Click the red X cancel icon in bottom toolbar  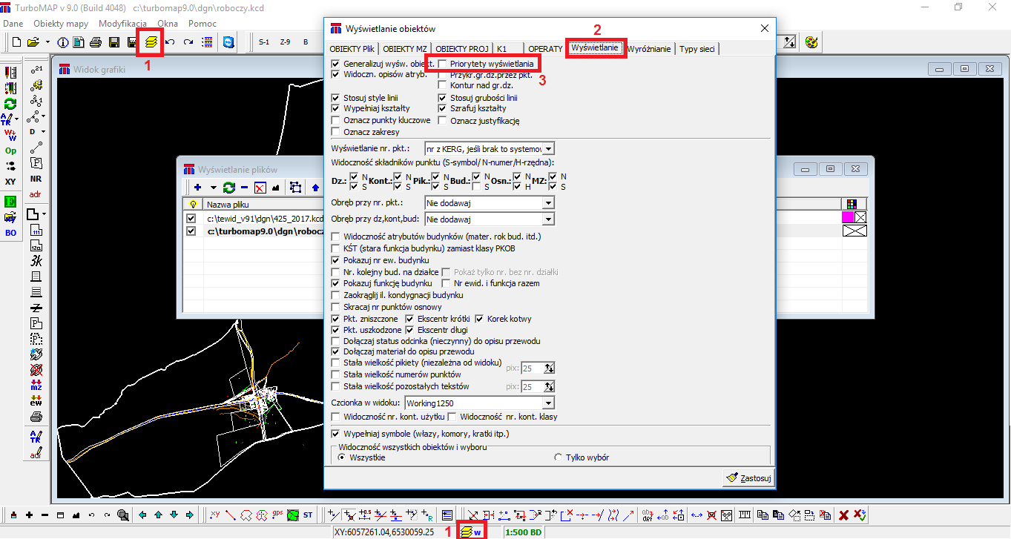pyautogui.click(x=843, y=515)
